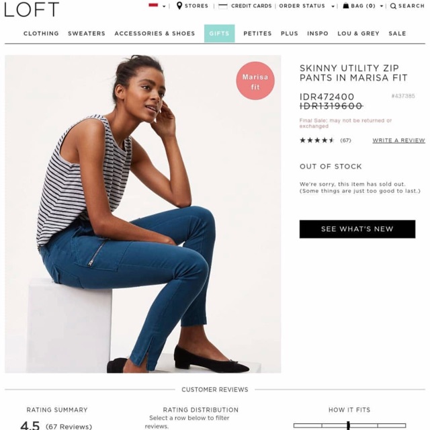Click the See What's New button
This screenshot has height=430, width=430.
[x=357, y=229]
